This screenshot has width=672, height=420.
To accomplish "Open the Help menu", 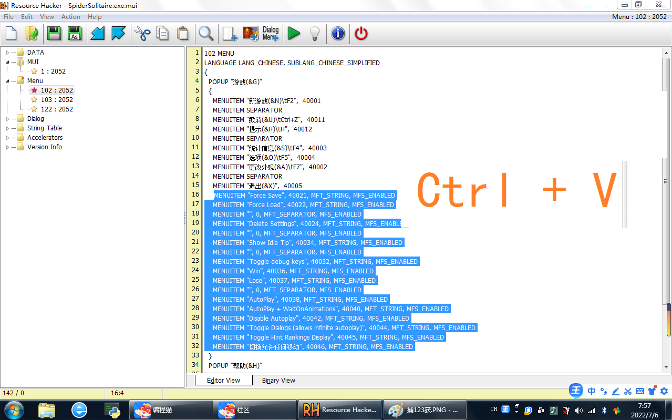I will click(x=95, y=17).
